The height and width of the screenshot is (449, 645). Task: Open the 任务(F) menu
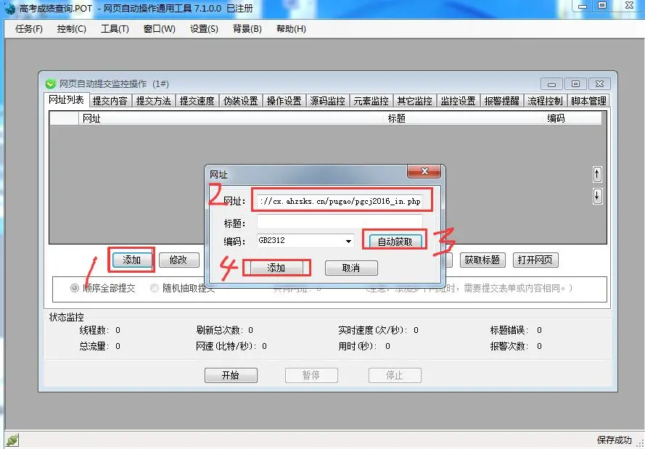[29, 29]
